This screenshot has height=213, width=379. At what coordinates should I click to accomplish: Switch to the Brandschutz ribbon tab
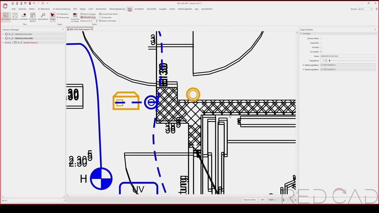click(x=101, y=9)
